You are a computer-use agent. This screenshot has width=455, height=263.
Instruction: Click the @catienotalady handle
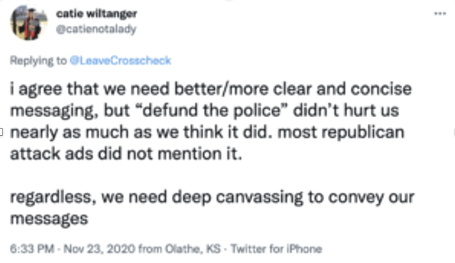tap(96, 29)
